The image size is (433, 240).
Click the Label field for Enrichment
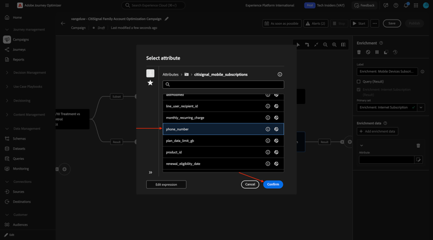pyautogui.click(x=387, y=72)
